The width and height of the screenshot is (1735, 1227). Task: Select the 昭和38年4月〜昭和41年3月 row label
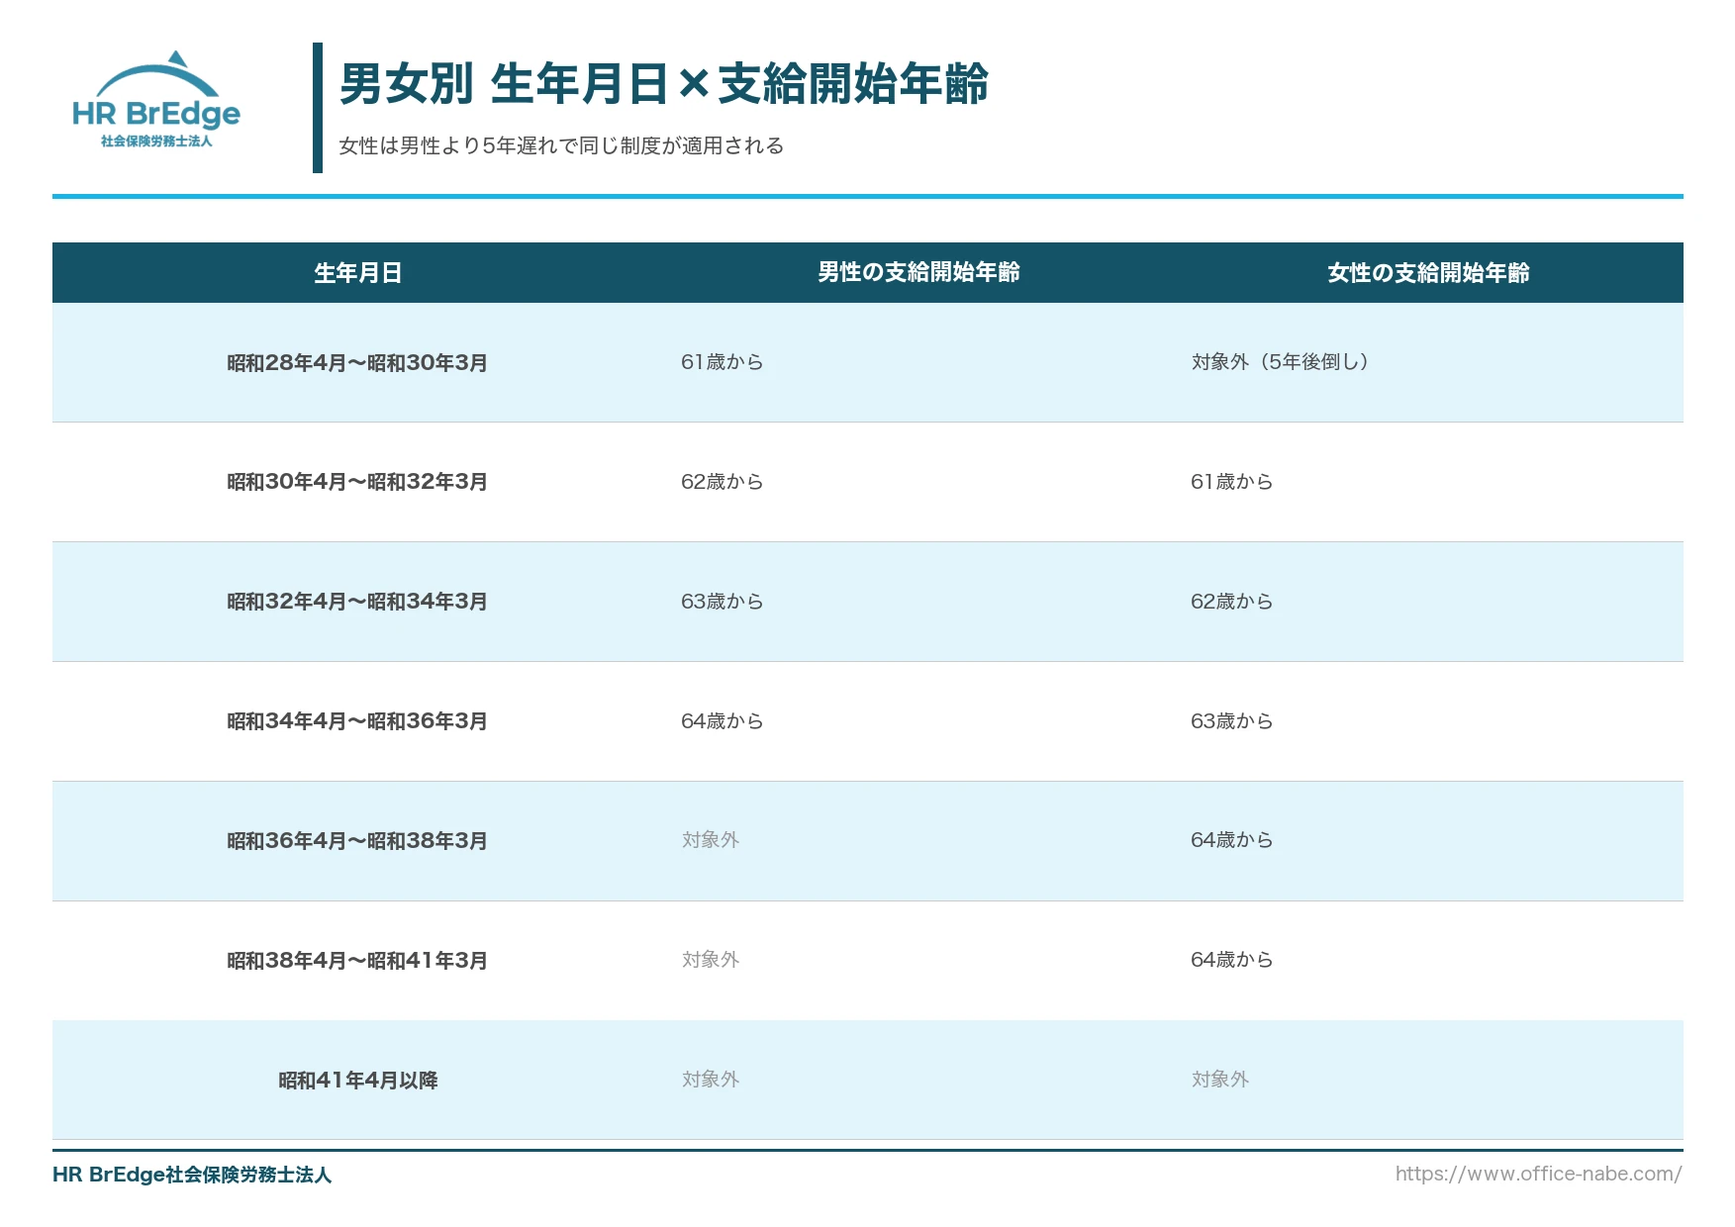pos(357,961)
